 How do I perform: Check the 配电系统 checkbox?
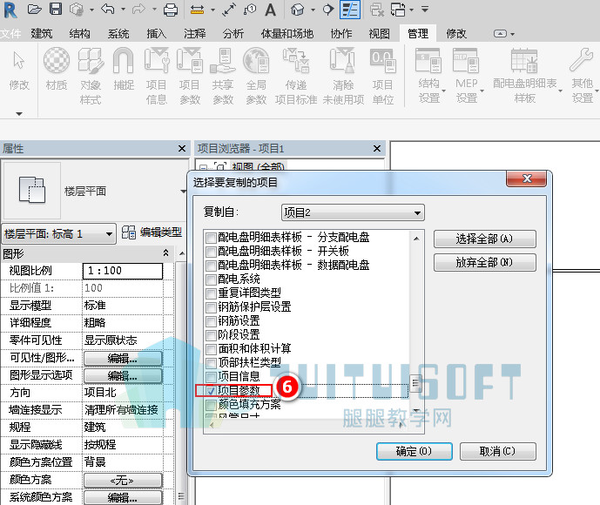click(211, 279)
